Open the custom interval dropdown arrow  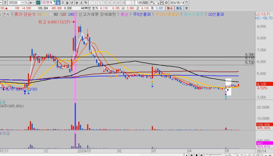(x=133, y=3)
